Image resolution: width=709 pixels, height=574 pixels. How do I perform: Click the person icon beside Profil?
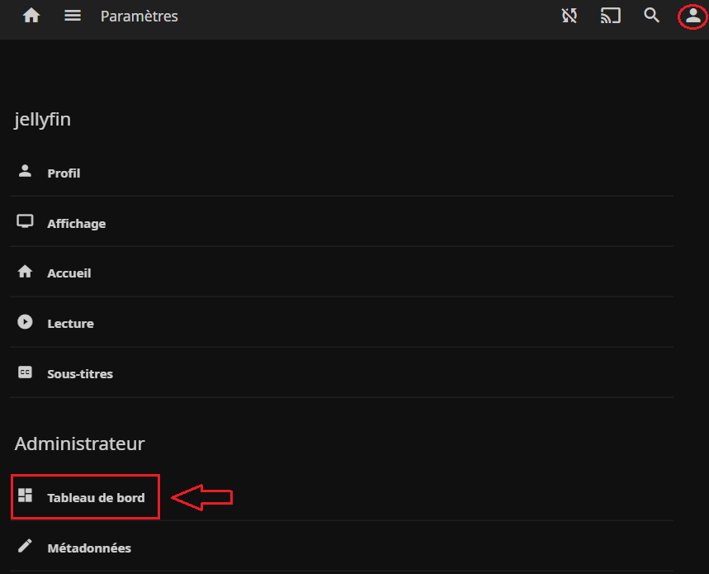coord(25,172)
